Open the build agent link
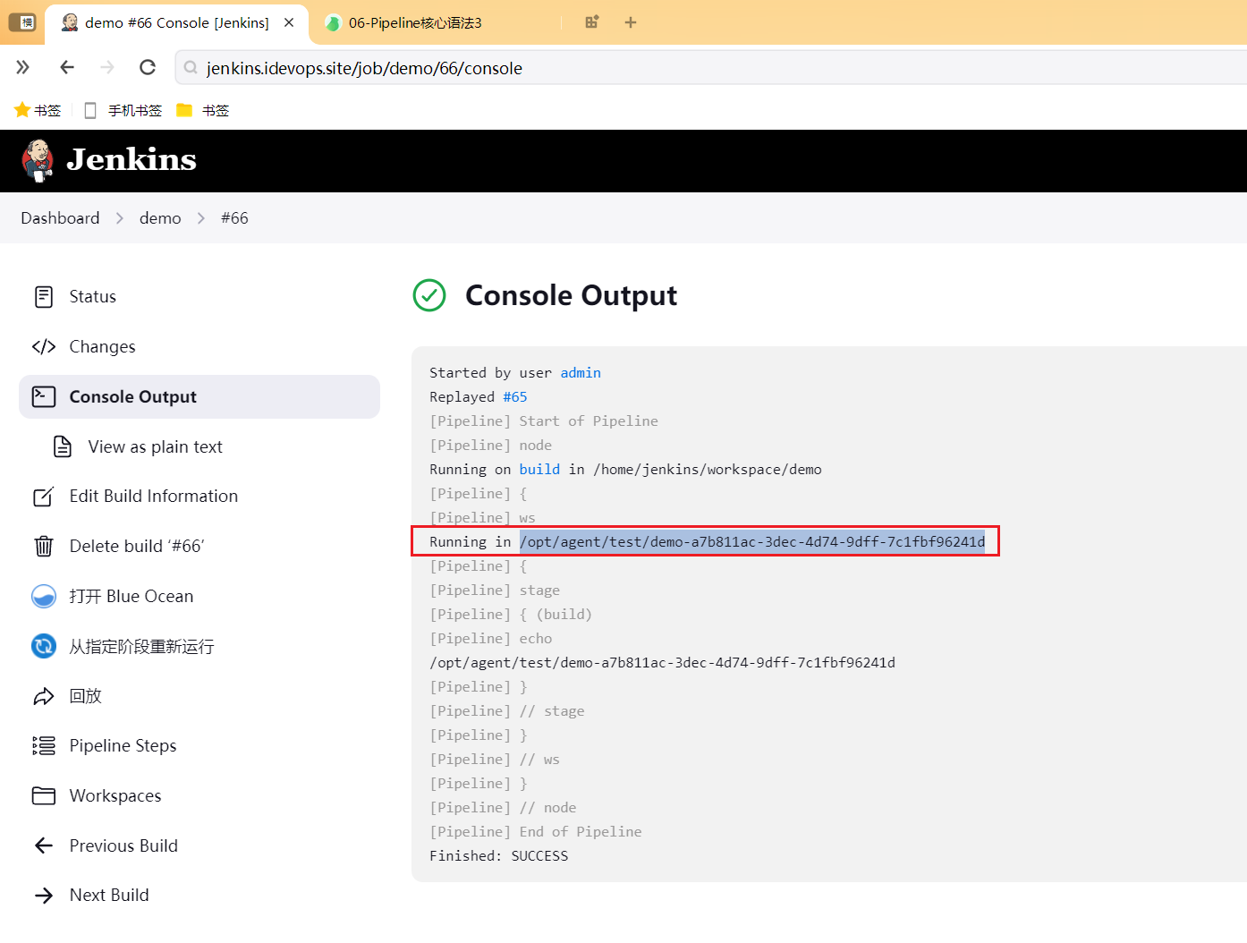Screen dimensions: 1247x943 coord(539,470)
